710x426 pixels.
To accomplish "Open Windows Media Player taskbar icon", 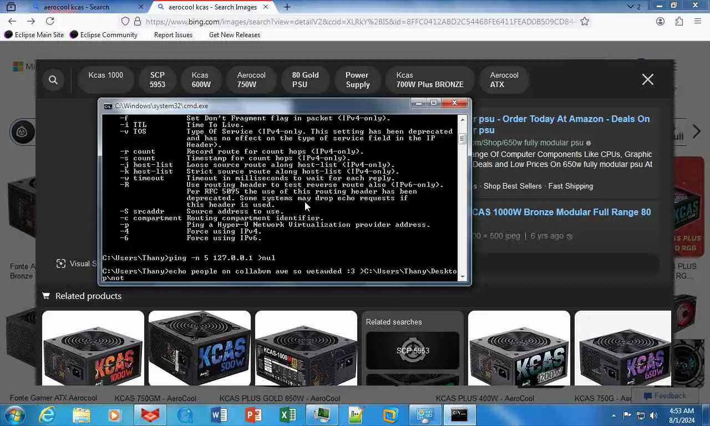I will click(x=115, y=415).
